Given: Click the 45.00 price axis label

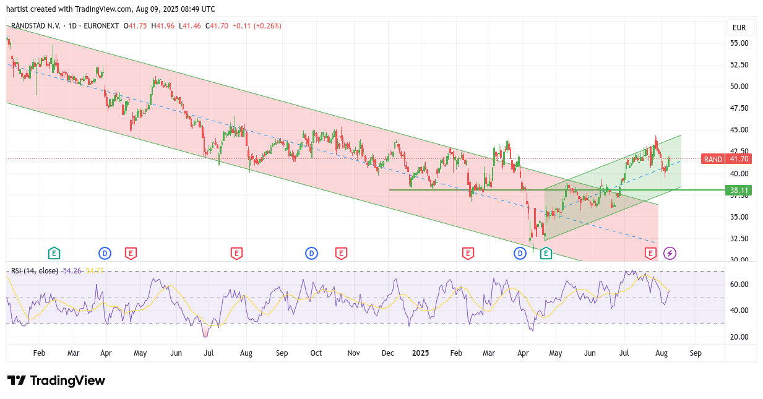Looking at the screenshot, I should pos(739,130).
